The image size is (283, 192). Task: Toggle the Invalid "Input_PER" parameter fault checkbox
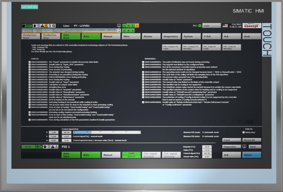click(x=30, y=65)
